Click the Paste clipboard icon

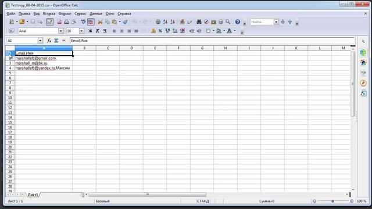click(115, 22)
